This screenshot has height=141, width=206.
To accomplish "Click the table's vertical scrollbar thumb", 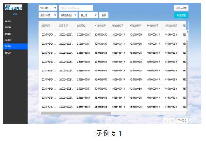I will [x=187, y=75].
